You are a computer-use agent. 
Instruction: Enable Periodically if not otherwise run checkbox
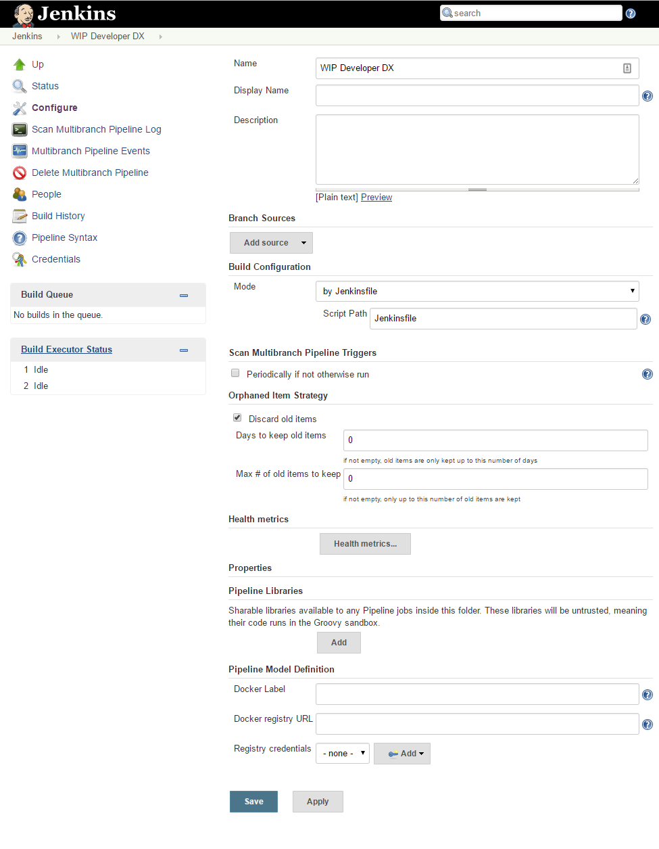point(235,373)
